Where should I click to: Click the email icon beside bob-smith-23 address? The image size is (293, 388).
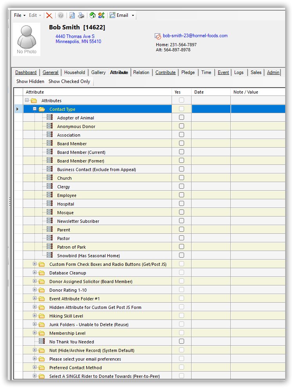158,36
